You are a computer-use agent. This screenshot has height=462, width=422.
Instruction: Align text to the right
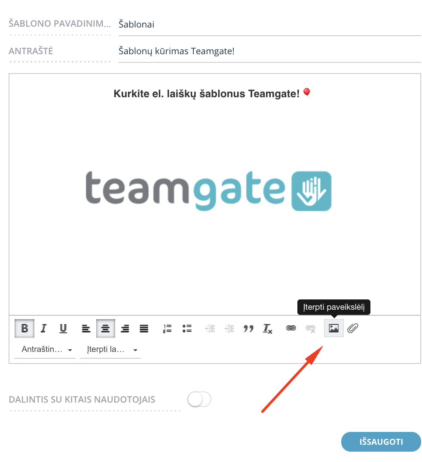tap(125, 328)
